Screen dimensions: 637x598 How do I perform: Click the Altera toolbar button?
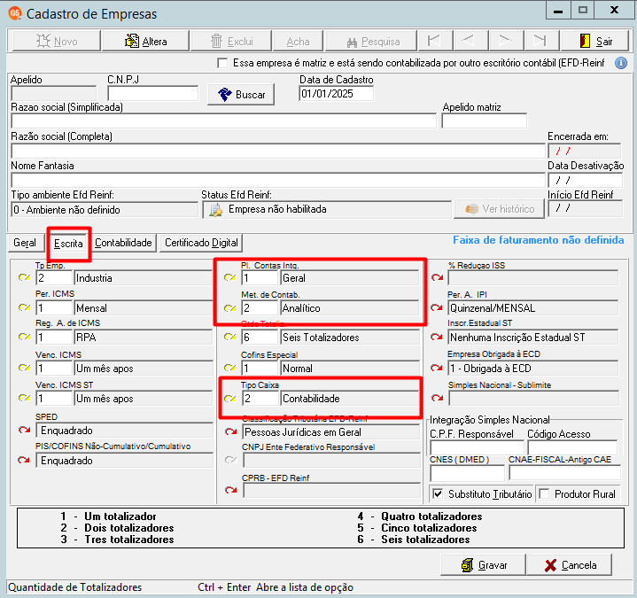146,41
